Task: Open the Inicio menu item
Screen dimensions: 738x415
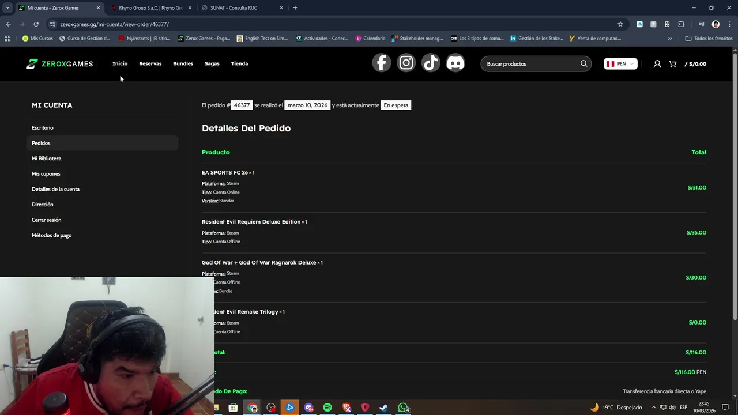Action: pyautogui.click(x=120, y=63)
